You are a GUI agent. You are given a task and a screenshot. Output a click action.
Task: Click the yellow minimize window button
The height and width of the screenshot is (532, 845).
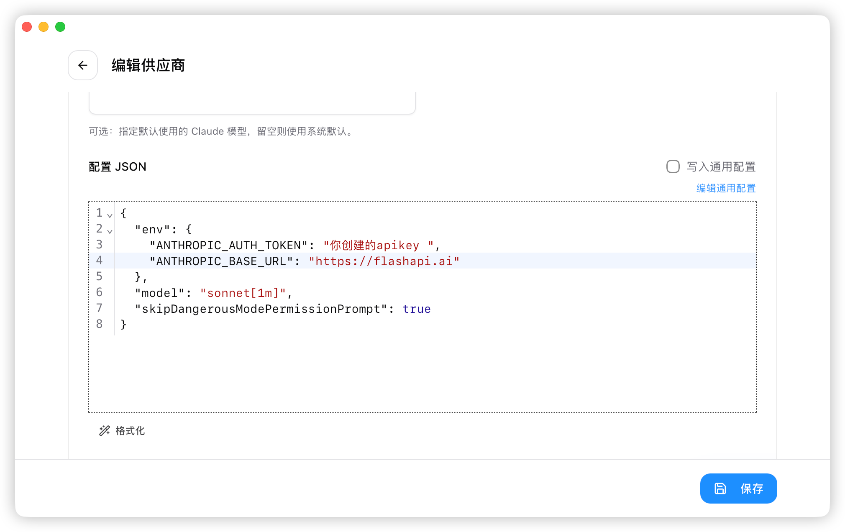[x=44, y=27]
